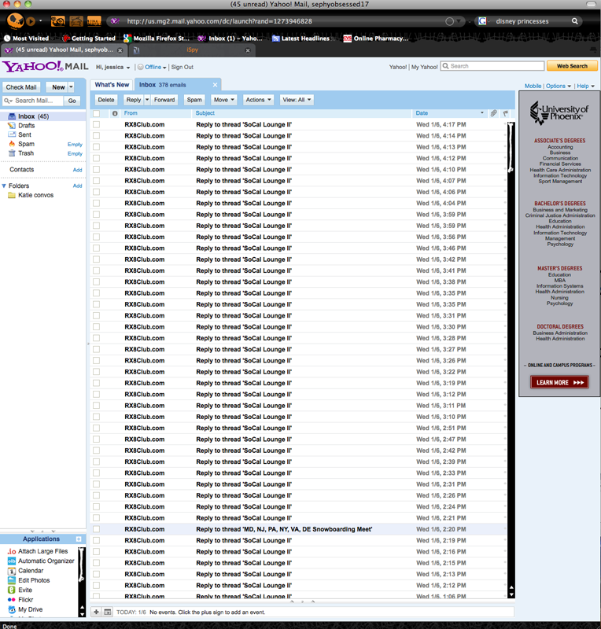This screenshot has width=601, height=629.
Task: Close the iSpy browser tab
Action: [248, 50]
